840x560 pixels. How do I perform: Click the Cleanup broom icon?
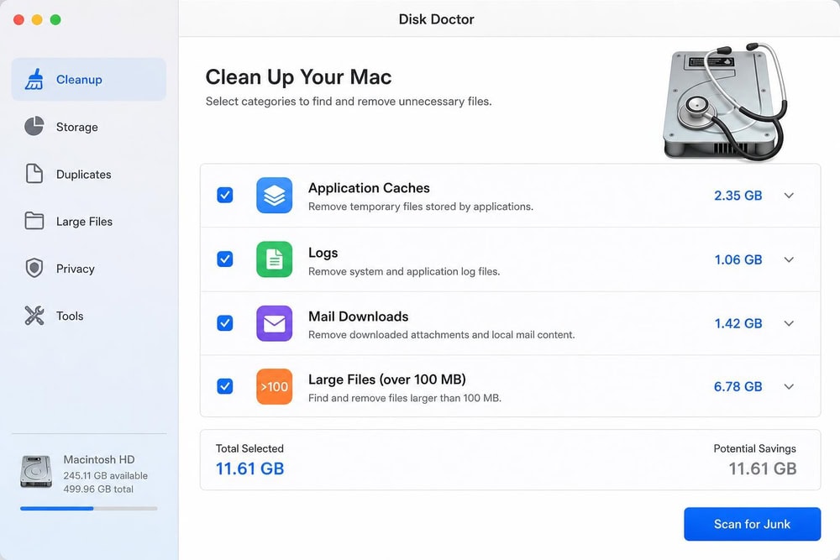tap(34, 79)
